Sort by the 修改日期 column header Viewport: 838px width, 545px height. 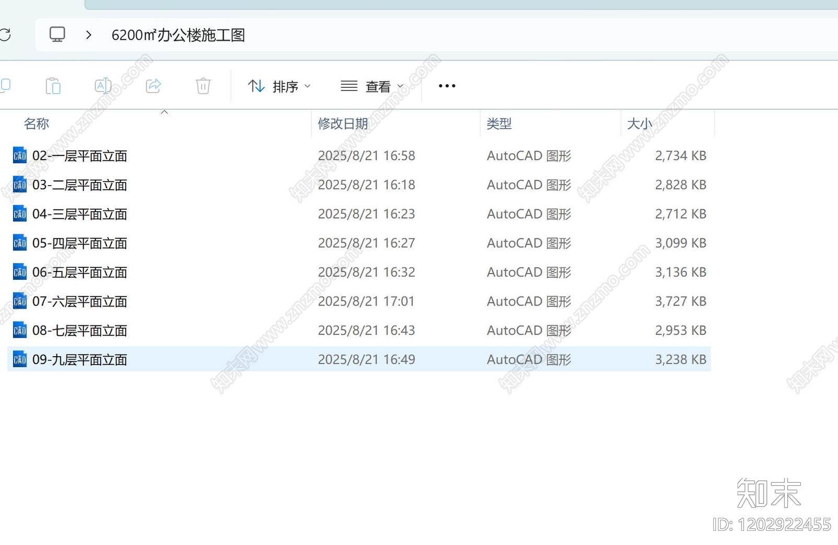[x=343, y=124]
